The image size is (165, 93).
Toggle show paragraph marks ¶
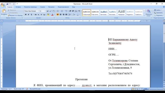click(79, 11)
